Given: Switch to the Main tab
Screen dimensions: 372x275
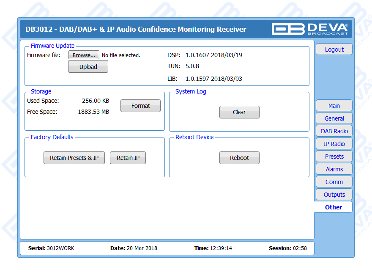Looking at the screenshot, I should pyautogui.click(x=334, y=106).
